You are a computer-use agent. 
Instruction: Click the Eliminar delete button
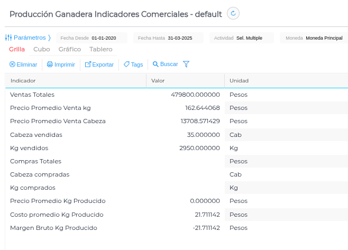click(23, 64)
